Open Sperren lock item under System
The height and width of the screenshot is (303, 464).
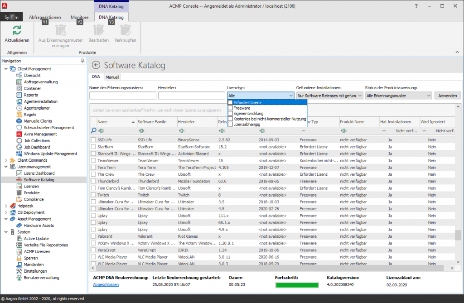tap(30, 258)
